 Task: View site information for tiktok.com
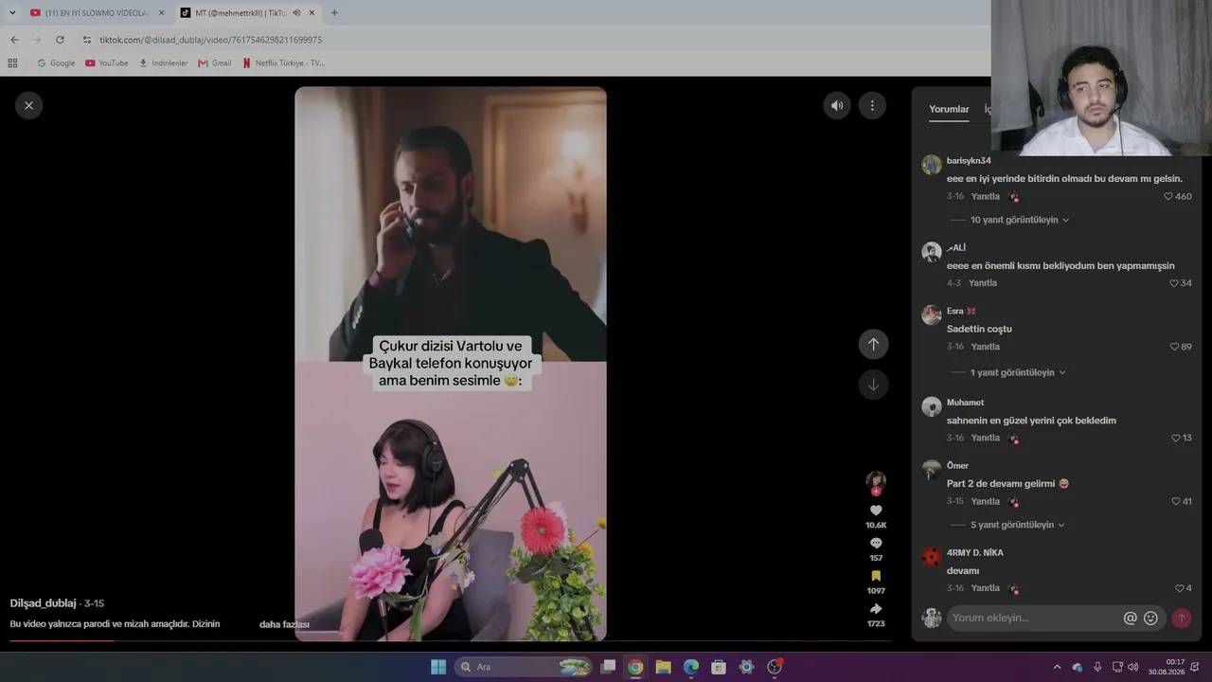point(87,40)
